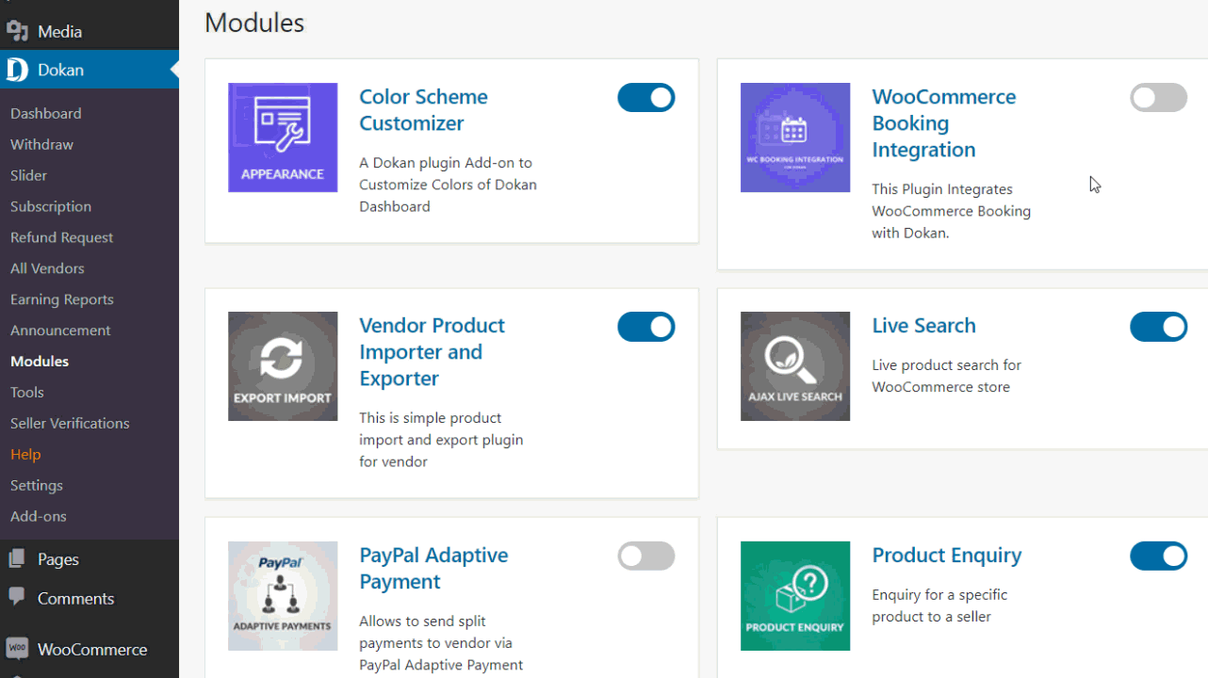This screenshot has width=1208, height=678.
Task: Turn off Vendor Product Importer and Exporter
Action: click(x=646, y=327)
